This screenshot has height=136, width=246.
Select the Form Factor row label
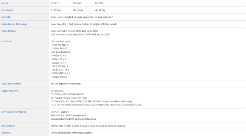coord(7,10)
